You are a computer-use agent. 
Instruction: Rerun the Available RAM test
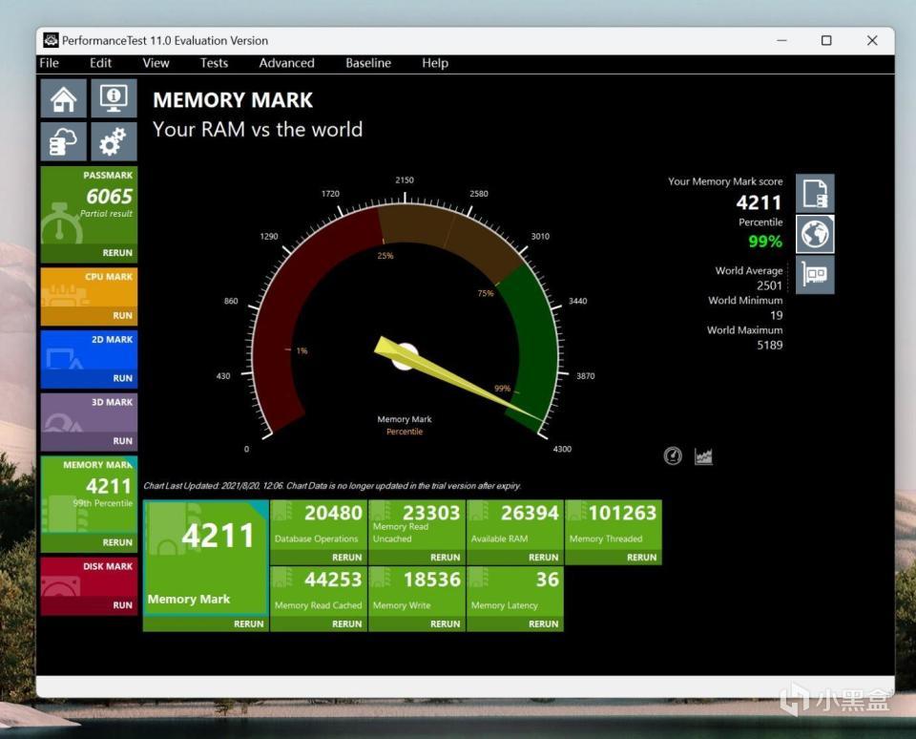pos(543,558)
